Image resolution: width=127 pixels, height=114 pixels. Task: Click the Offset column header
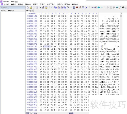(x=32, y=13)
